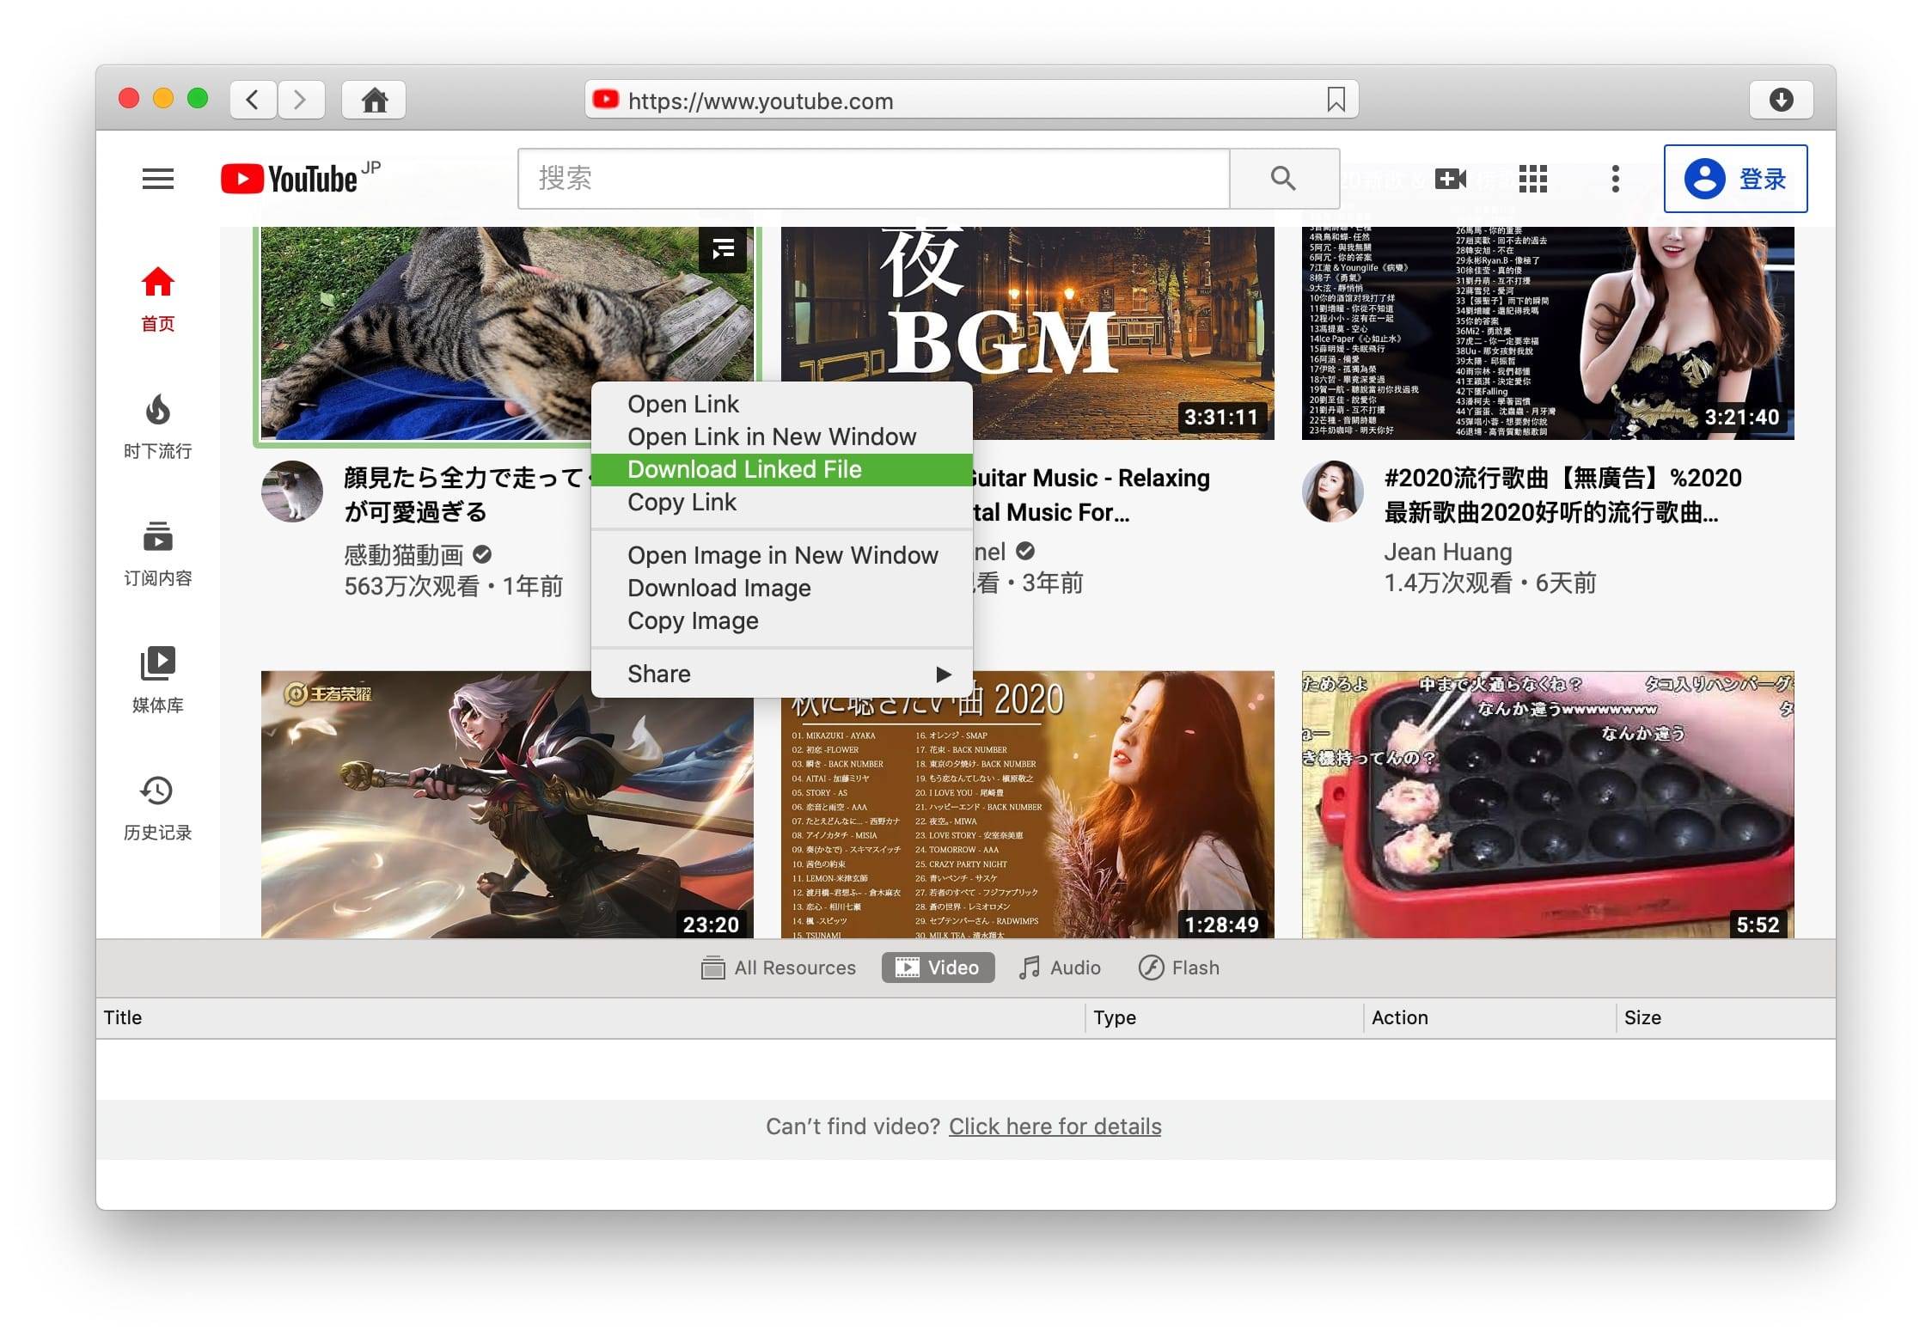This screenshot has width=1932, height=1337.
Task: Click the search magnifier button
Action: (x=1283, y=178)
